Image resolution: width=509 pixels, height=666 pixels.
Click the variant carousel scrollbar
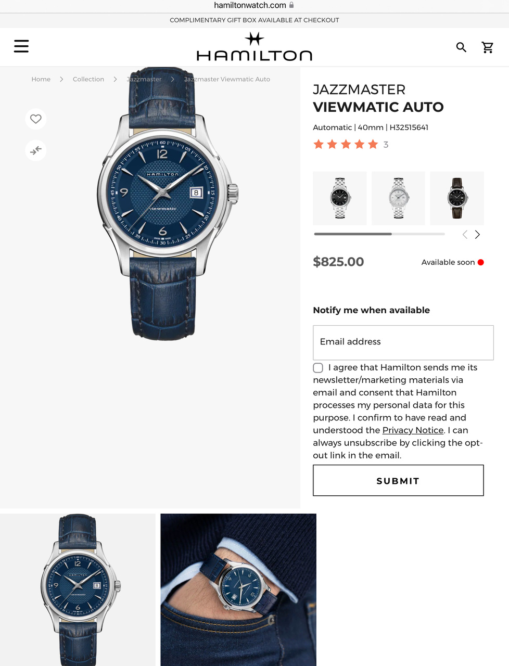click(x=379, y=234)
